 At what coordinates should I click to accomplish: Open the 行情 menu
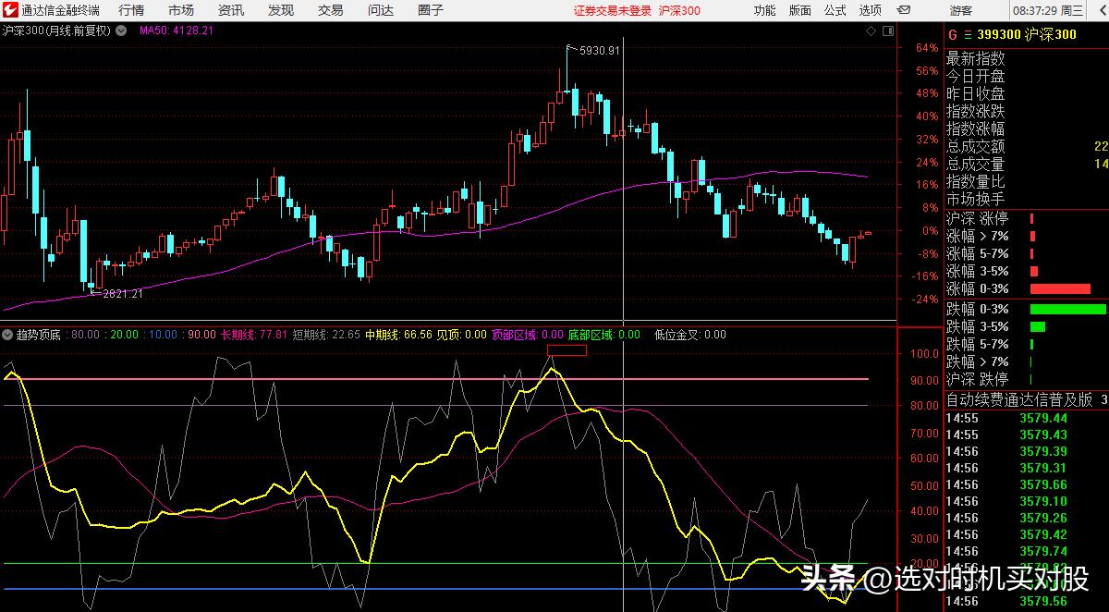(131, 10)
